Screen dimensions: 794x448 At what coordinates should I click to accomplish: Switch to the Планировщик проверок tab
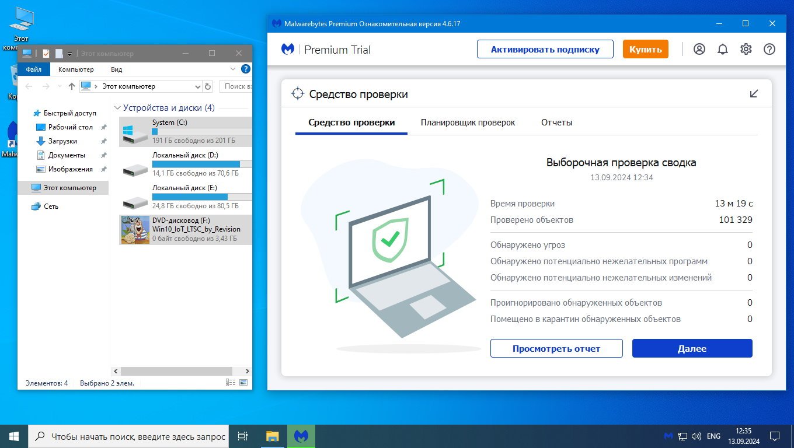pos(468,123)
